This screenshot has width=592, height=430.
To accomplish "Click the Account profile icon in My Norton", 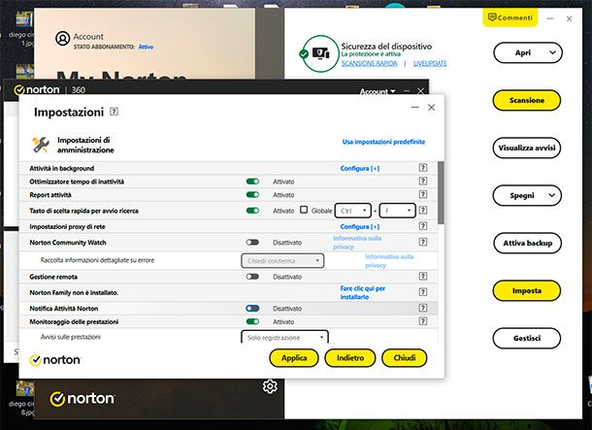I will point(63,38).
